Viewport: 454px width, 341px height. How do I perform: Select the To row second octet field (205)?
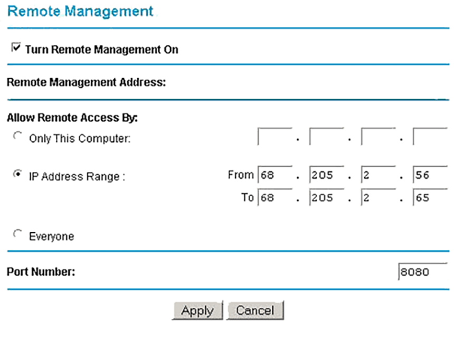click(326, 198)
